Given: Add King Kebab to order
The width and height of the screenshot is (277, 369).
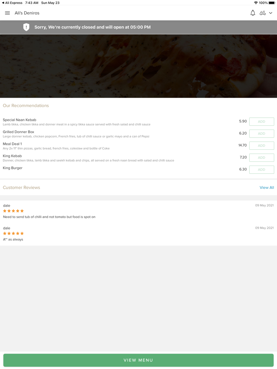Looking at the screenshot, I should coord(261,158).
